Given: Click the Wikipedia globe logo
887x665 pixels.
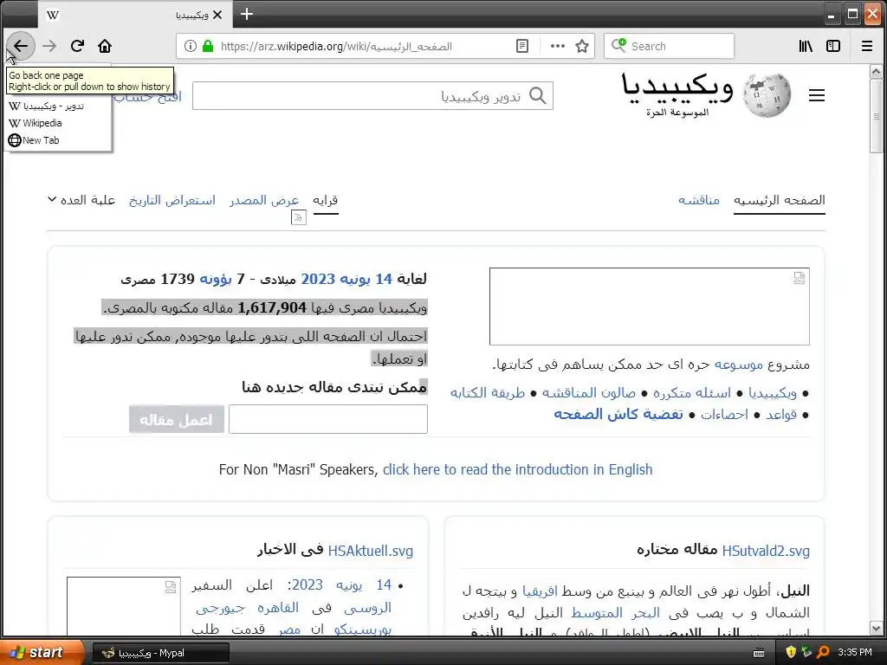Looking at the screenshot, I should 767,94.
